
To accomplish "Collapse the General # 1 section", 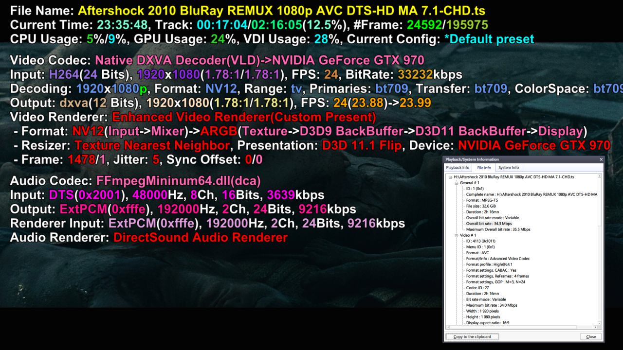I will [456, 183].
